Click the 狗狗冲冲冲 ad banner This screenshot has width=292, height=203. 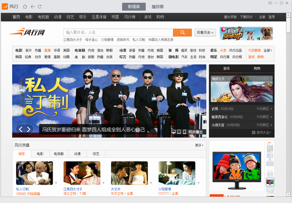246,34
